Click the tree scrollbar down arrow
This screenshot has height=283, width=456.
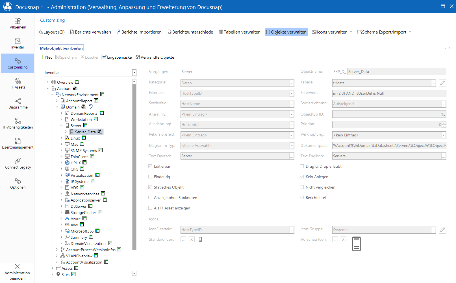point(134,273)
